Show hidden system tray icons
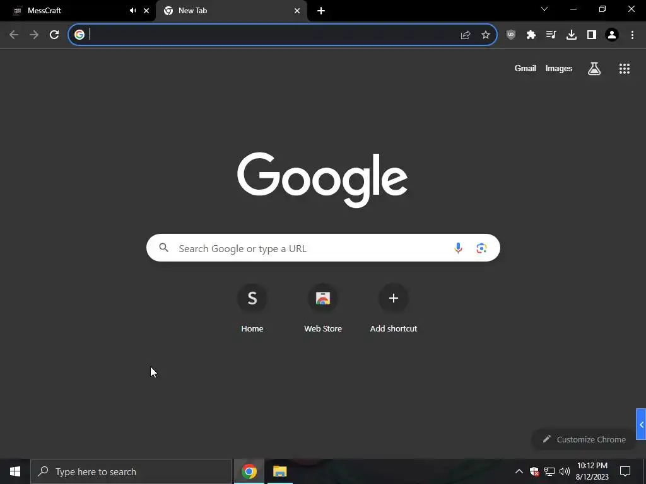646x484 pixels. pyautogui.click(x=519, y=471)
